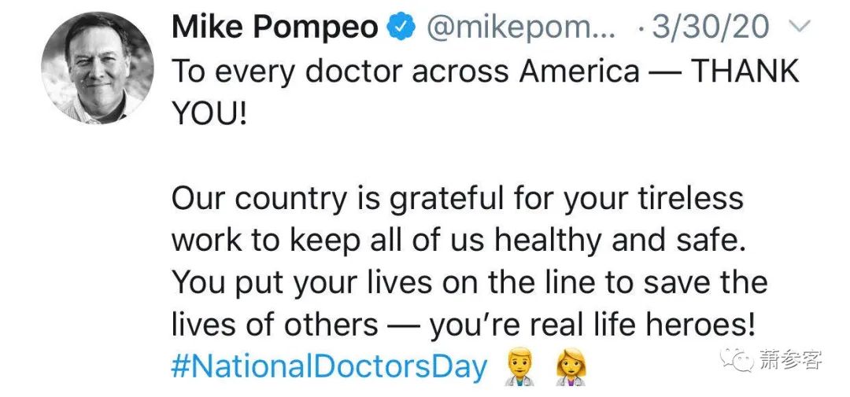Click the 'lives of others' phrase
850x397 pixels.
pyautogui.click(x=274, y=325)
